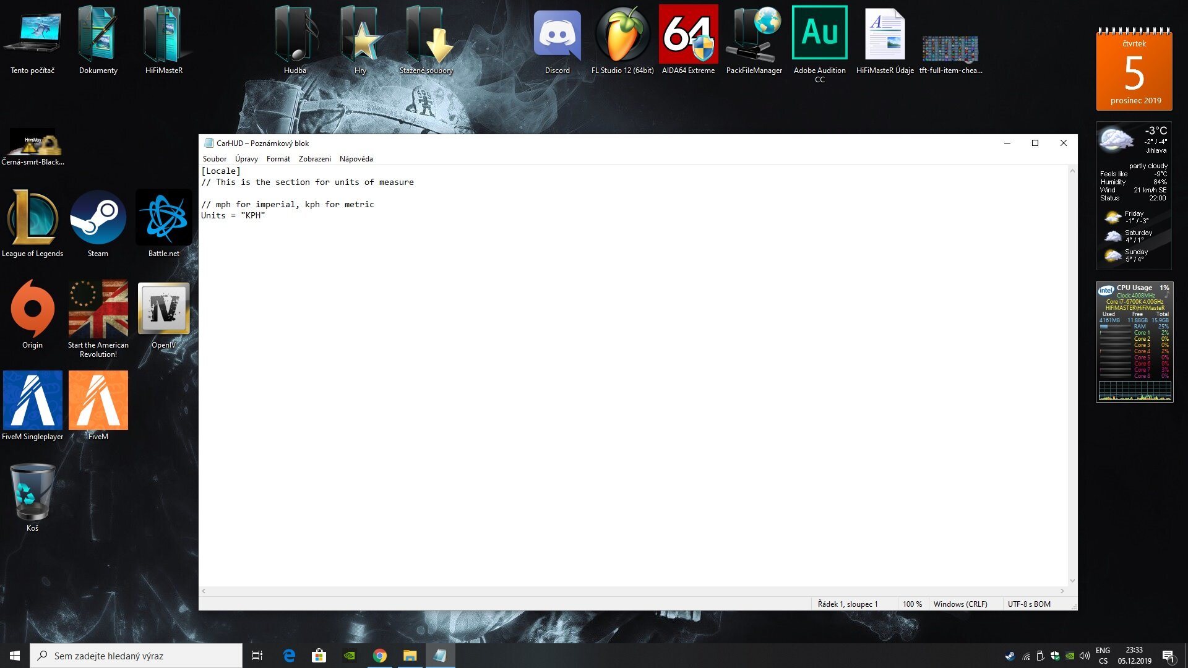
Task: Open Google Chrome from the taskbar
Action: (380, 656)
